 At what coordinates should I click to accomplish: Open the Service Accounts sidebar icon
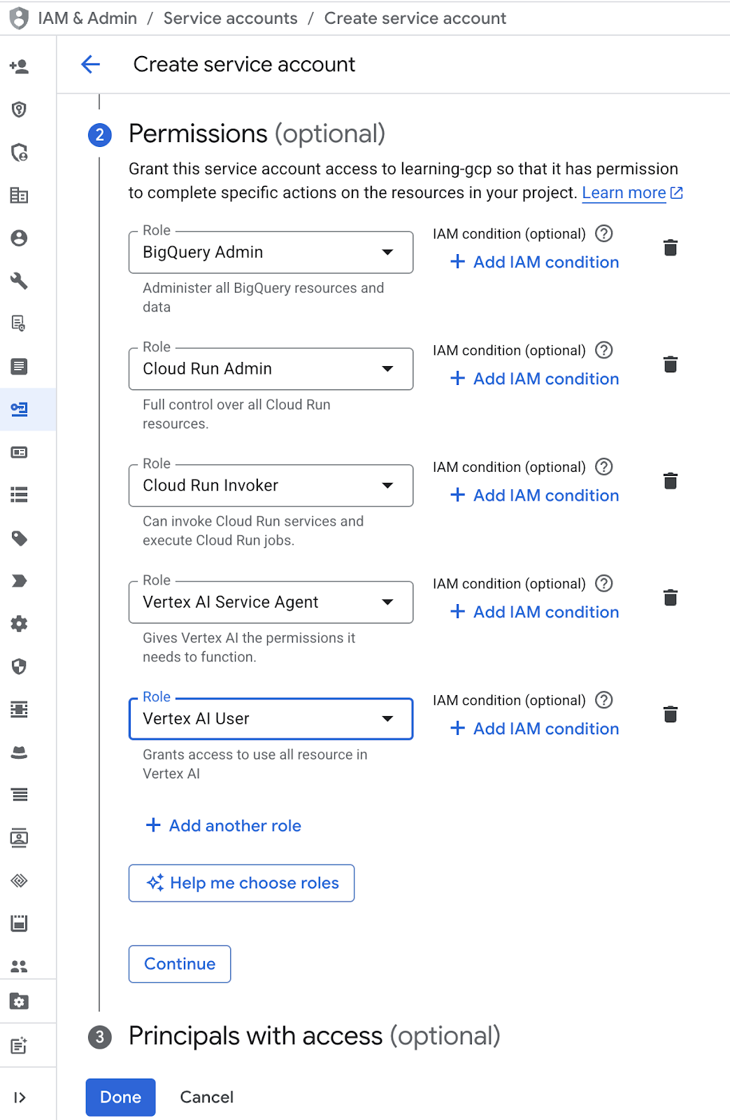click(20, 409)
